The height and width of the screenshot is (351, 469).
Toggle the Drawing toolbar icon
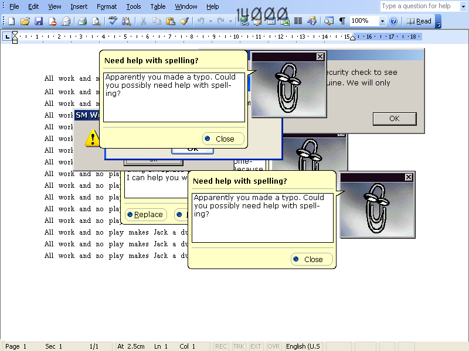[312, 21]
